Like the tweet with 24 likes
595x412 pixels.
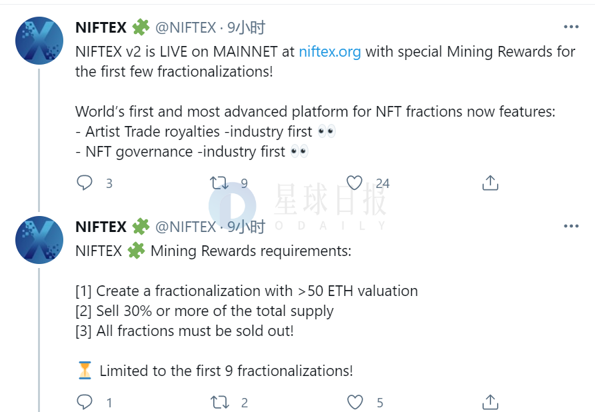click(x=354, y=183)
